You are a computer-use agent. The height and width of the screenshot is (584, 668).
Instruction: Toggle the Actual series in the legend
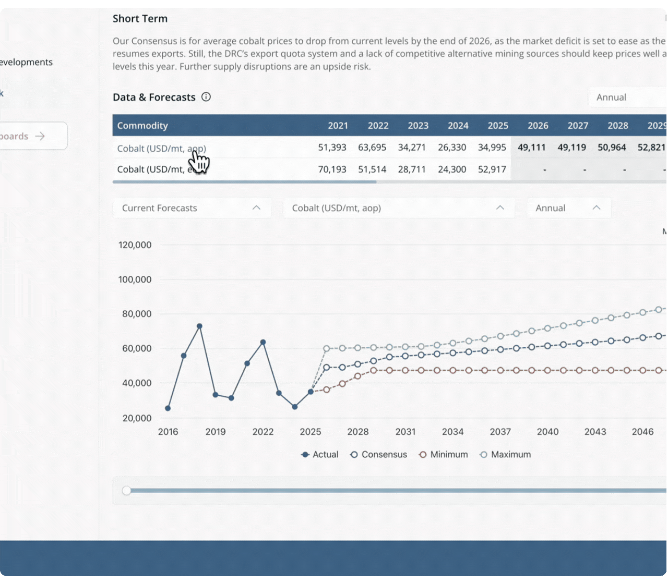pyautogui.click(x=320, y=455)
